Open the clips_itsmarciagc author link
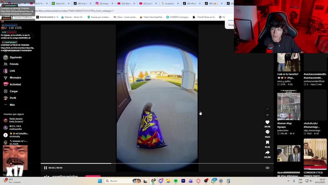The image size is (328, 185). pos(312,131)
